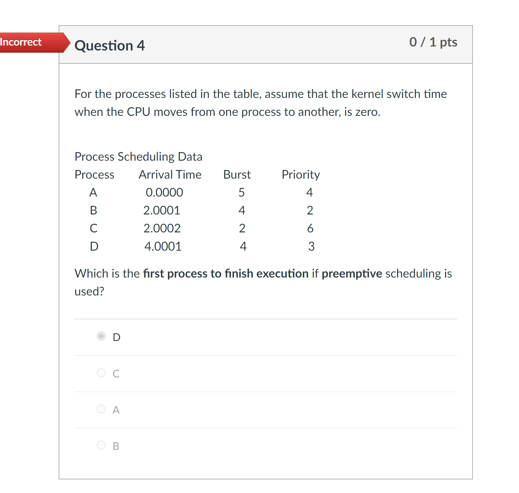Select the radio button for answer D

click(x=101, y=336)
